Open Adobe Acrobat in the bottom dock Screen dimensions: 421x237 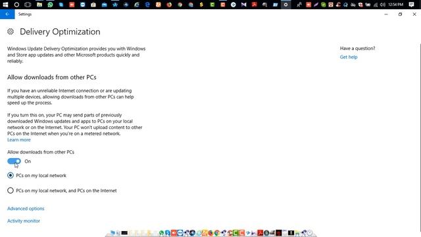[x=260, y=232]
